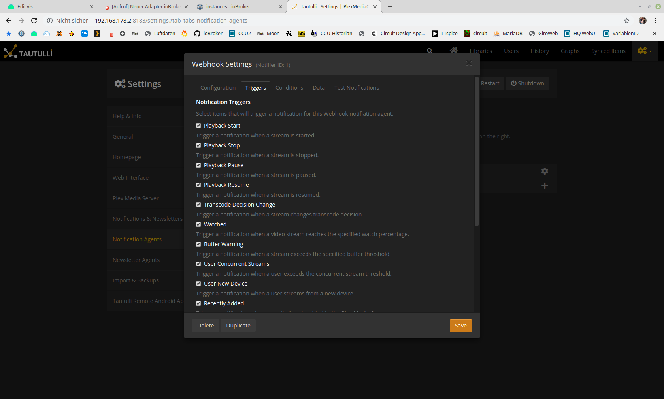Switch to the instances - ioBroker browser tab

coord(239,7)
